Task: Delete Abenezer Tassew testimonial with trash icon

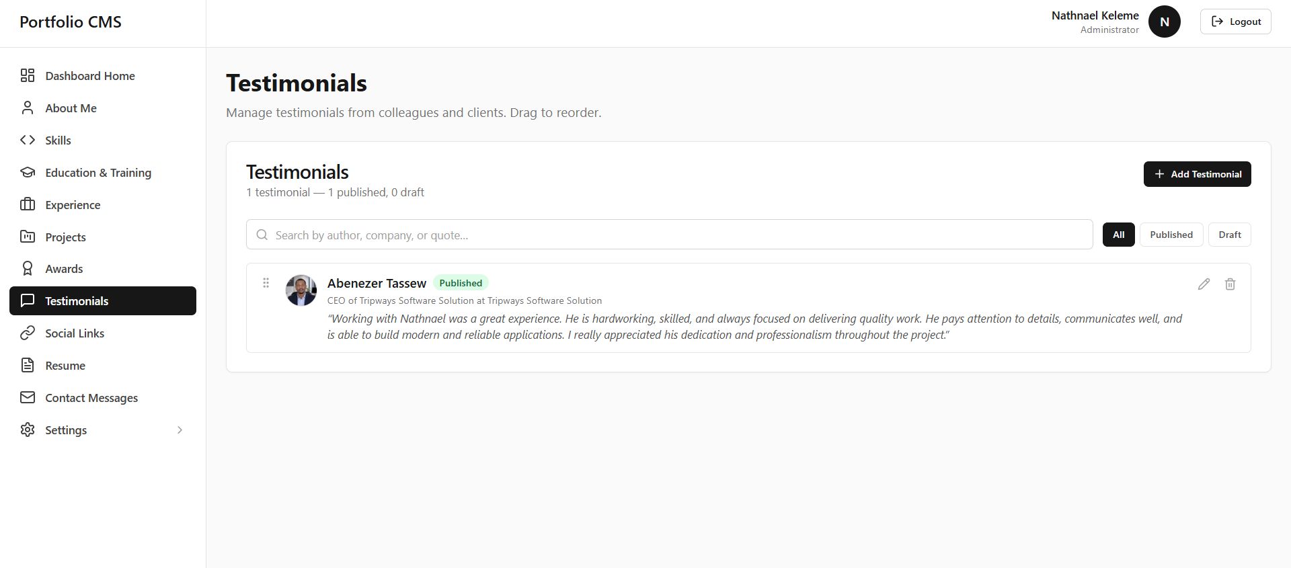Action: [1230, 284]
